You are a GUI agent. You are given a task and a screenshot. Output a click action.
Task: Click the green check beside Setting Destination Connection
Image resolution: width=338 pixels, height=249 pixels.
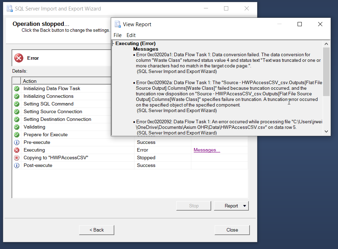17,119
